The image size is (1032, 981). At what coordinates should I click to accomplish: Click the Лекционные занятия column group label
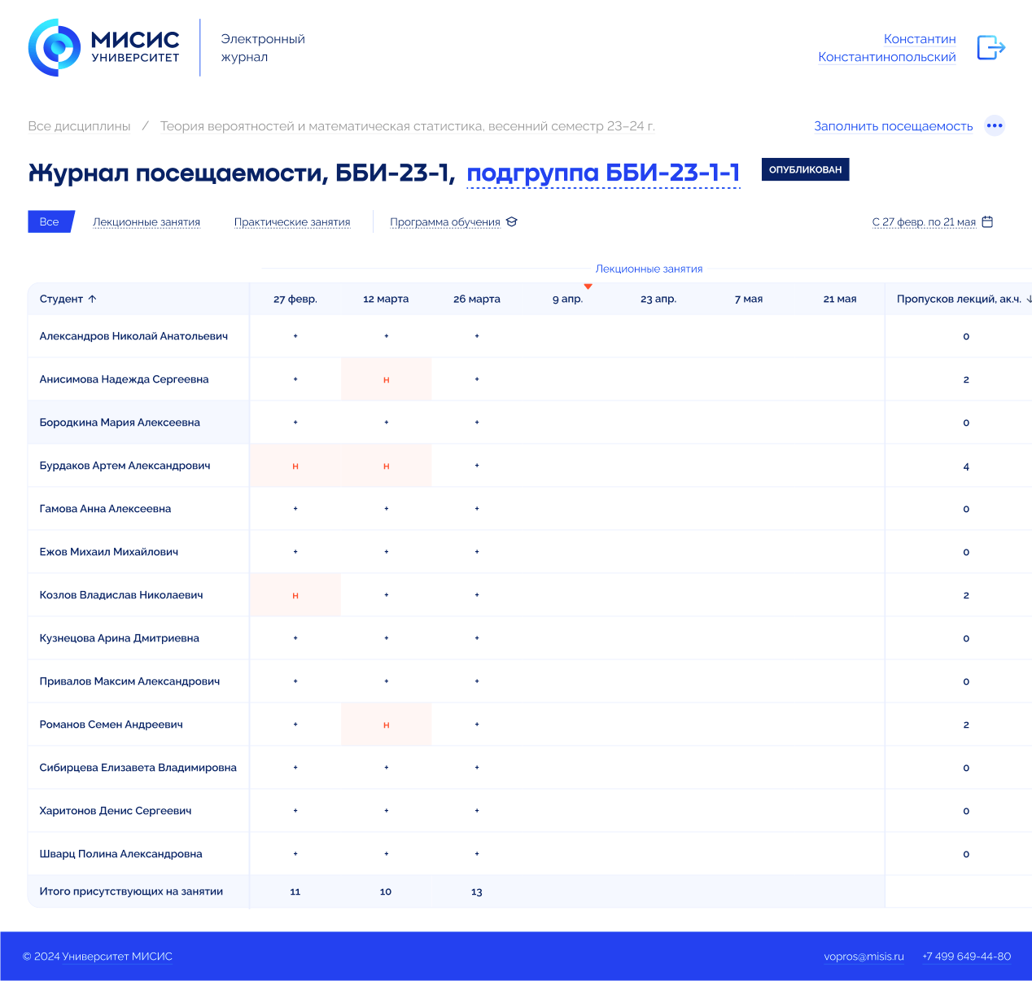[x=649, y=269]
